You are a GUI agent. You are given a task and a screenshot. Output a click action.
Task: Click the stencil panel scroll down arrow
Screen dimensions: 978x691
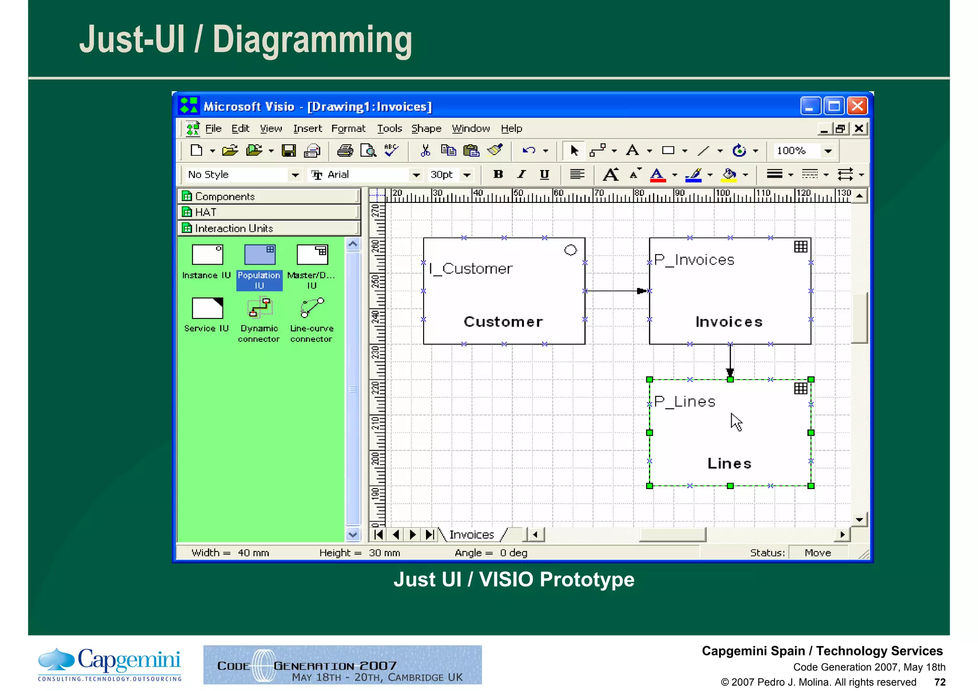point(353,534)
